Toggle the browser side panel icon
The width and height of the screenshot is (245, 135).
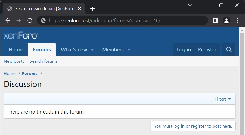215,21
